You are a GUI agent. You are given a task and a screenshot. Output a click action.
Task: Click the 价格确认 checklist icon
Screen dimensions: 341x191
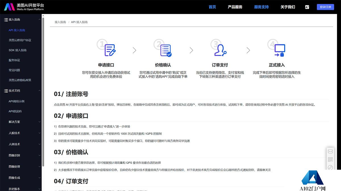166,50
